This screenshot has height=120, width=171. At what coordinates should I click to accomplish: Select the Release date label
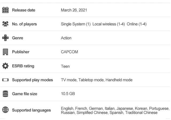(24, 10)
